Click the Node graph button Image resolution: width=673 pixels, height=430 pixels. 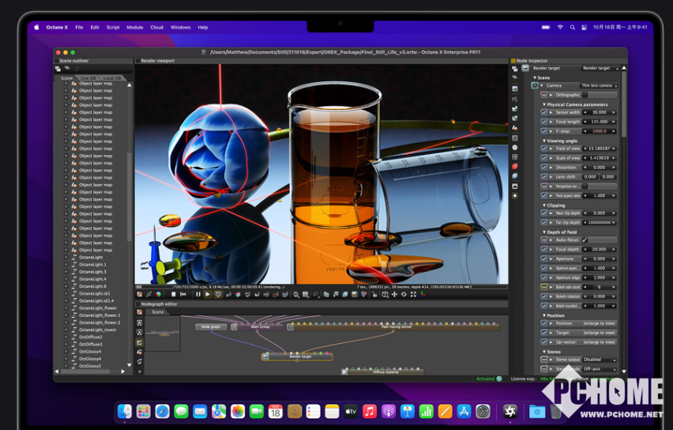click(x=211, y=326)
